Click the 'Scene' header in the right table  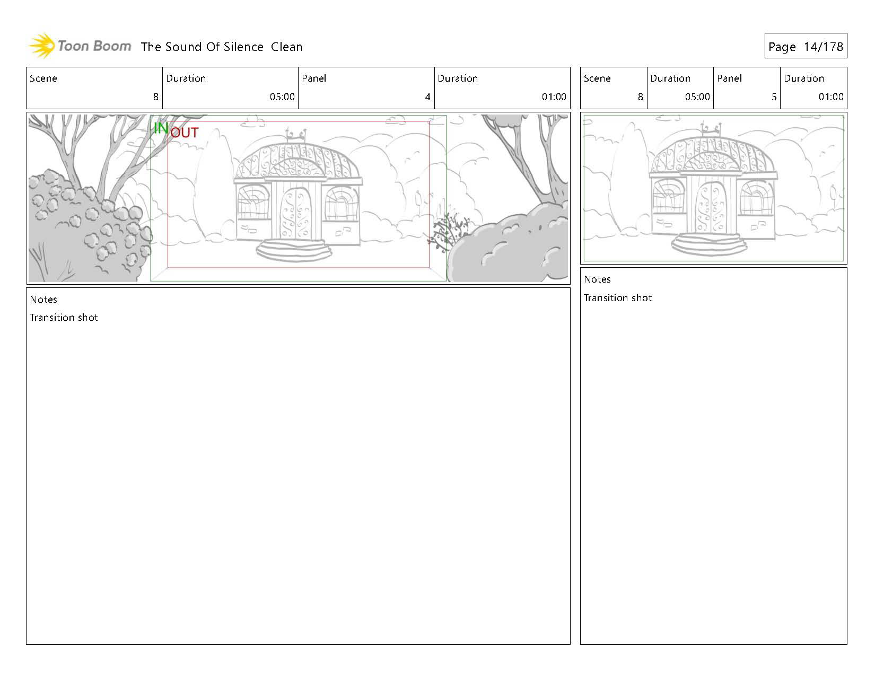(597, 78)
